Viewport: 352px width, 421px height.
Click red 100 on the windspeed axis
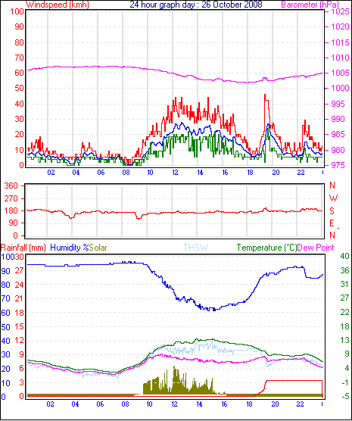tap(17, 12)
